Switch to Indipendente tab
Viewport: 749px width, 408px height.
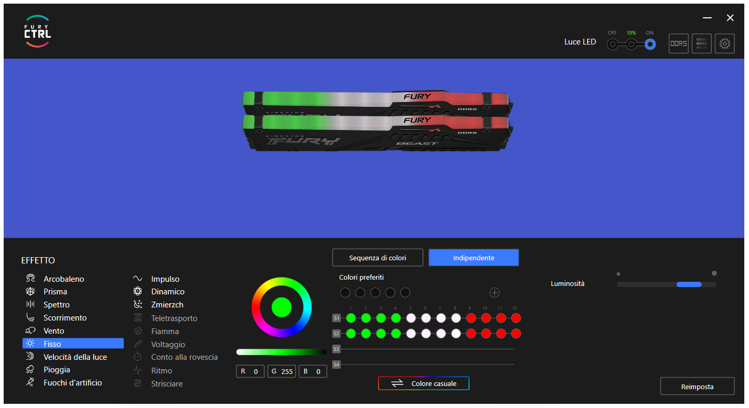coord(474,258)
